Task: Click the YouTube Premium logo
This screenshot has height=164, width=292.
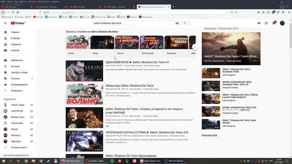Action: (x=18, y=23)
